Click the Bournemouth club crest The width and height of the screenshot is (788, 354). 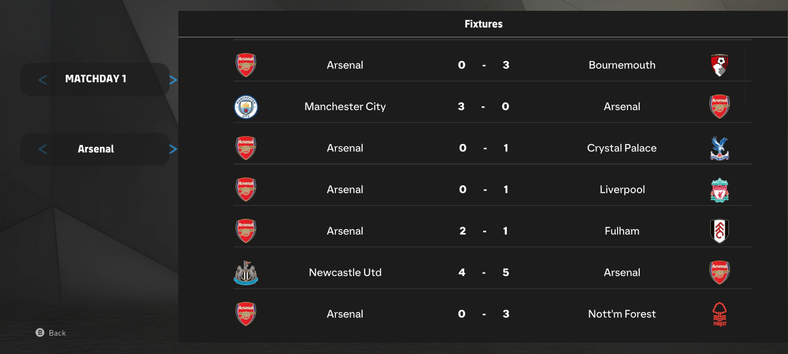720,65
